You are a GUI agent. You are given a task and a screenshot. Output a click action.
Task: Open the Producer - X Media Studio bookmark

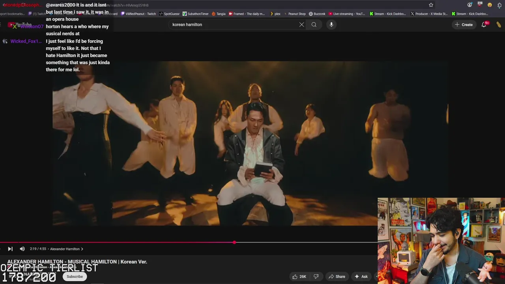[x=429, y=14]
